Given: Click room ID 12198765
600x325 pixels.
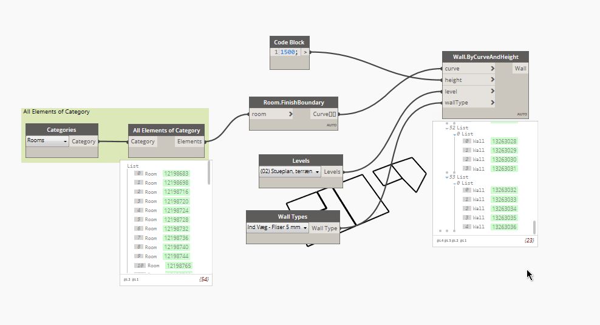Looking at the screenshot, I should pyautogui.click(x=179, y=265).
